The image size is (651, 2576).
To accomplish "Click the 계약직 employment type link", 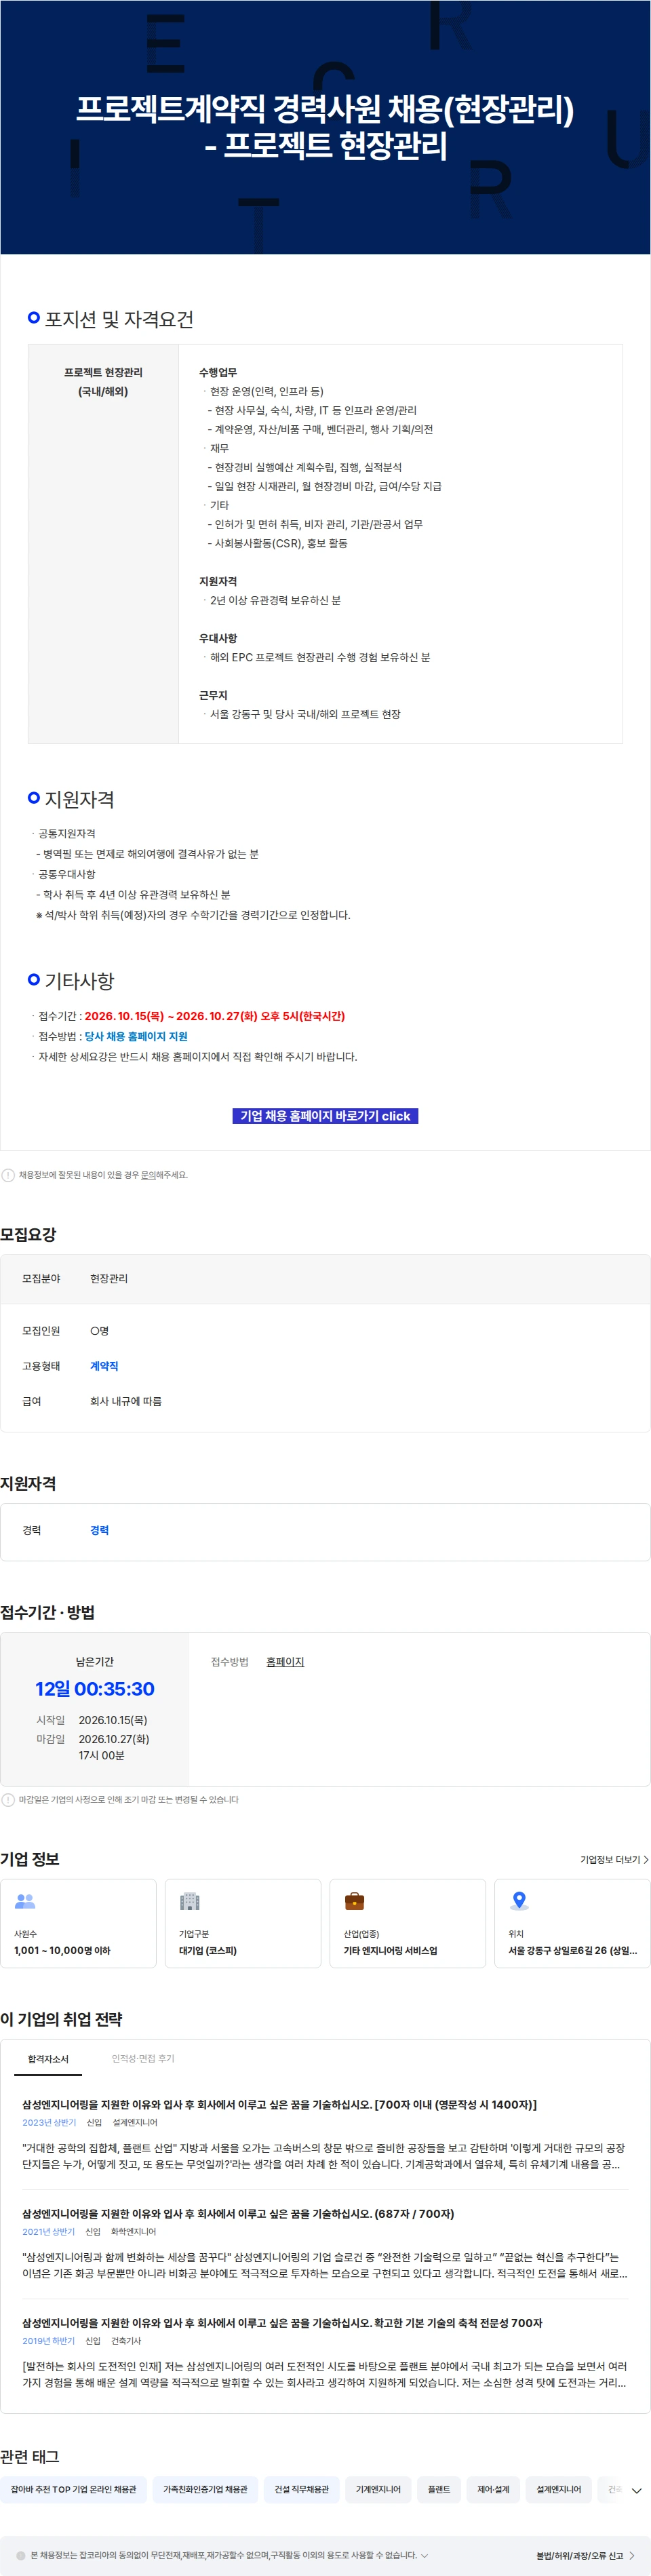I will click(x=104, y=1366).
